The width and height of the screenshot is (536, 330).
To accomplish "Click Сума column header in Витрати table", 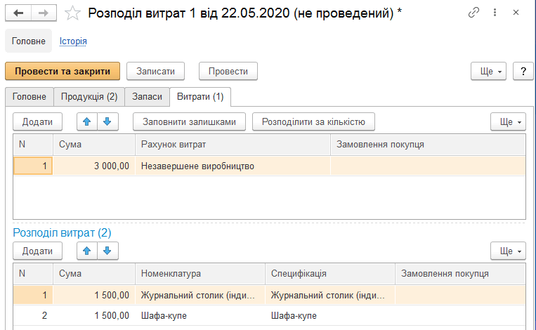I will [94, 145].
